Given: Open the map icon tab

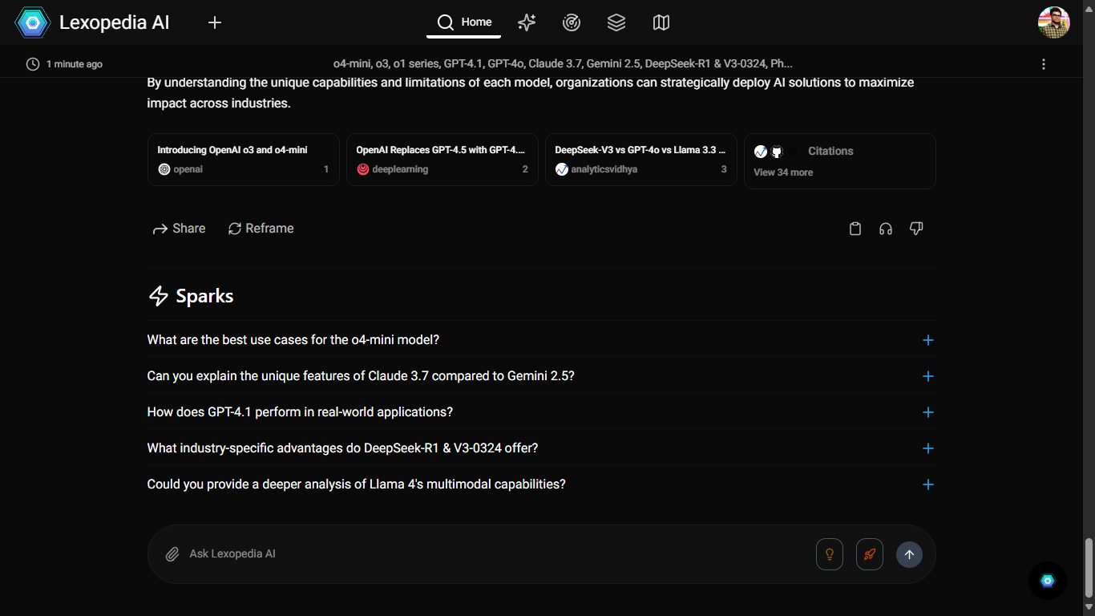Looking at the screenshot, I should 661,22.
